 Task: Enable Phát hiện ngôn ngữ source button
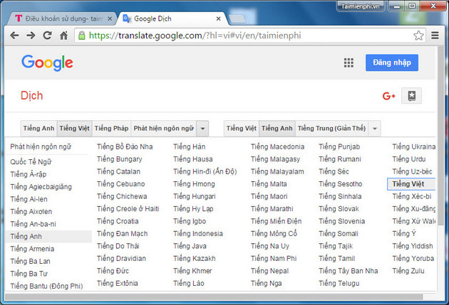pos(162,129)
